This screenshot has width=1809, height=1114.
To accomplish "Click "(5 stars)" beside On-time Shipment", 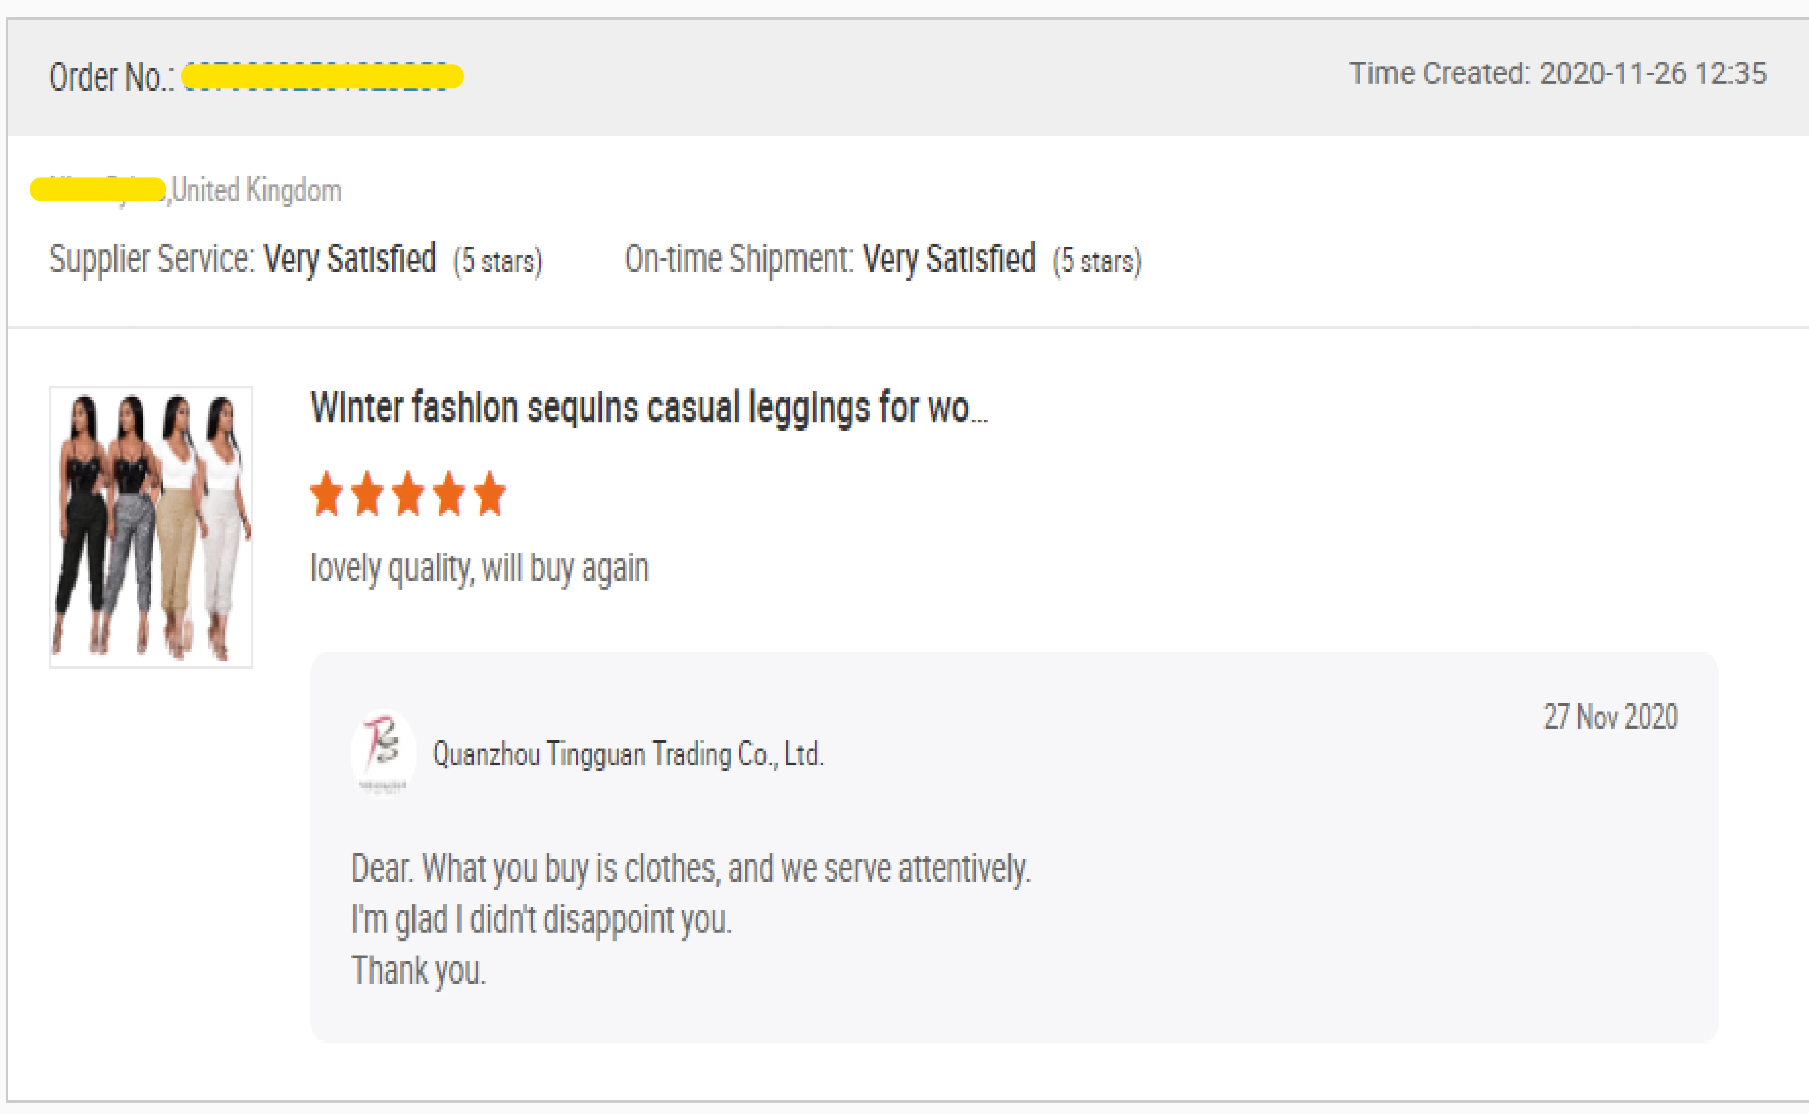I will coord(1097,262).
